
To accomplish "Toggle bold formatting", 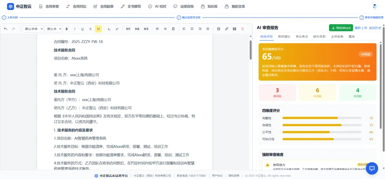I will coord(67,29).
